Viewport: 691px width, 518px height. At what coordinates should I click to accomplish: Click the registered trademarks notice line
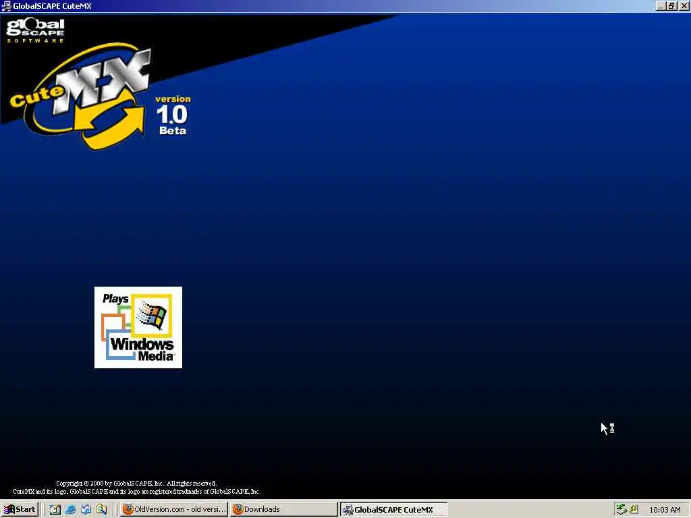(x=136, y=491)
